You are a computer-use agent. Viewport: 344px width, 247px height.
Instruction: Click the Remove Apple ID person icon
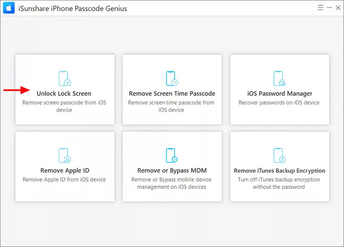click(x=65, y=155)
